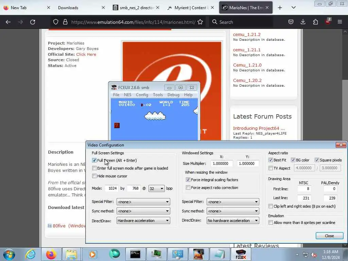
Task: Open the Firefox hamburger menu
Action: (340, 22)
